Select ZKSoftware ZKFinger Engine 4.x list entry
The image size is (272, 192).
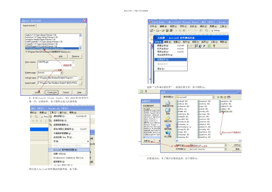coord(52,49)
